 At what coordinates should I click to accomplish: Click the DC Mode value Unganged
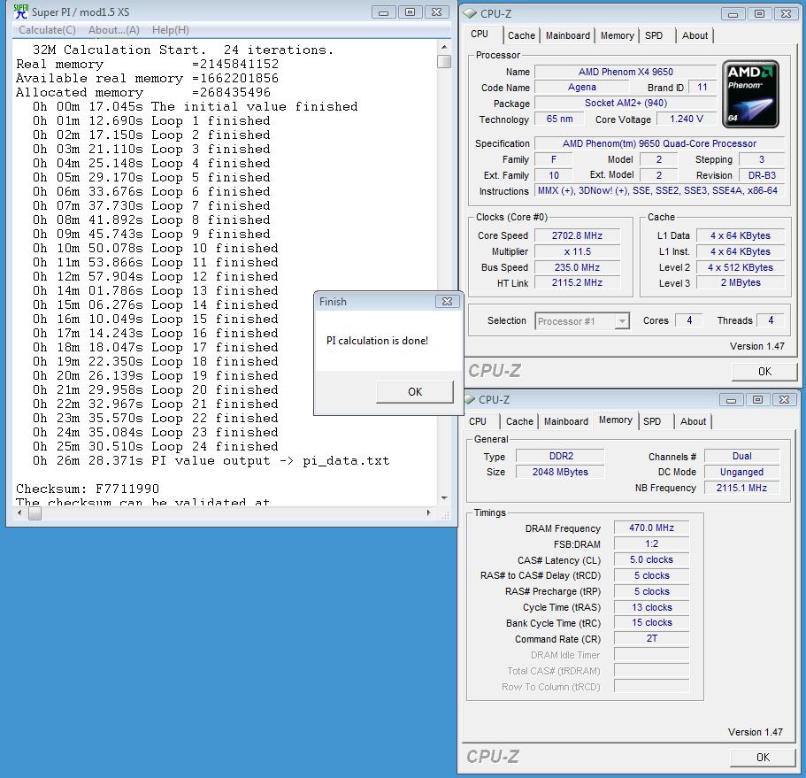(x=741, y=472)
